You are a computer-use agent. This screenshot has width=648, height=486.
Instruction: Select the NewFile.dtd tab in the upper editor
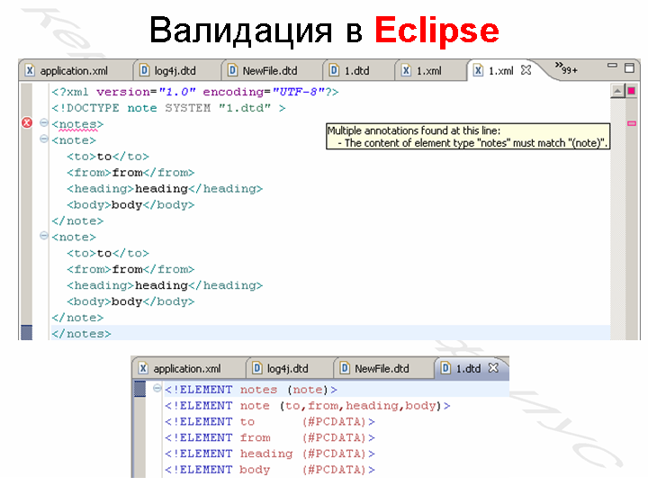click(x=270, y=71)
